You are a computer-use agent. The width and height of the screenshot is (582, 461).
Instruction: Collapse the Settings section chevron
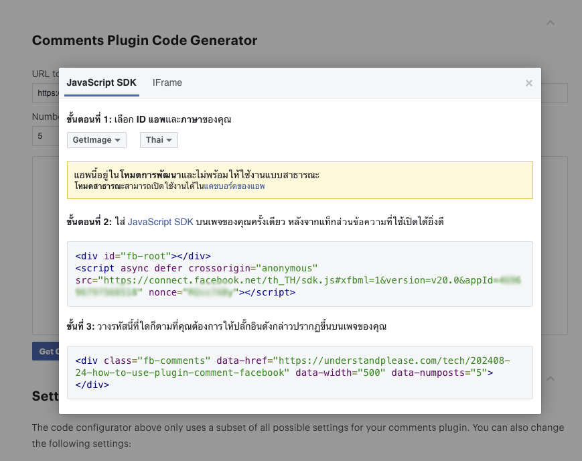click(x=551, y=379)
